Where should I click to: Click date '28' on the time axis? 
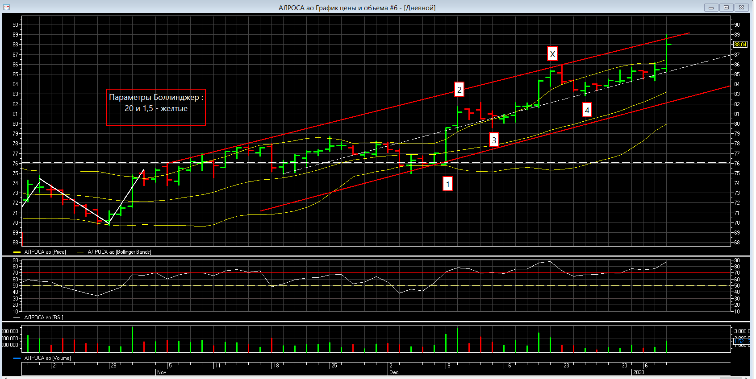coord(113,366)
